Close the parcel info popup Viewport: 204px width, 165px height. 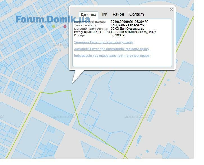pos(171,10)
